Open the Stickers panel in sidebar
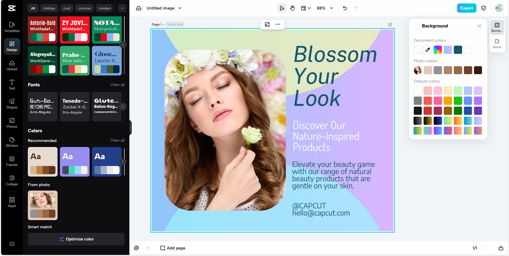509x256 pixels. pyautogui.click(x=12, y=142)
